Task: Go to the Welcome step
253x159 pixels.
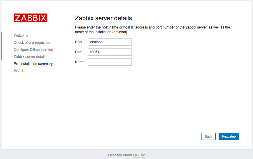Action: coord(21,36)
